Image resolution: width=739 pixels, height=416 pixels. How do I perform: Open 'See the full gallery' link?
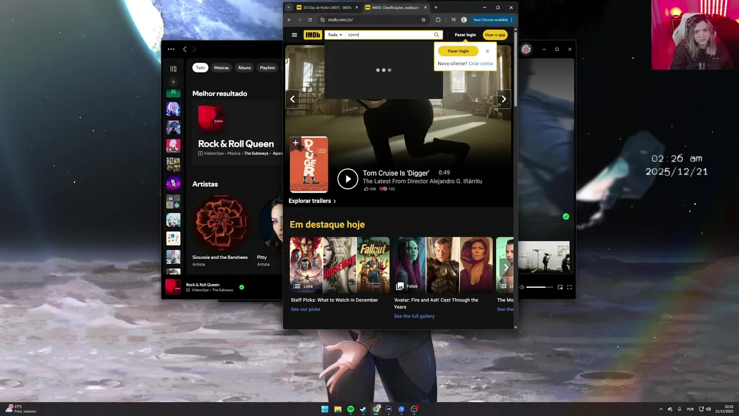pos(414,316)
